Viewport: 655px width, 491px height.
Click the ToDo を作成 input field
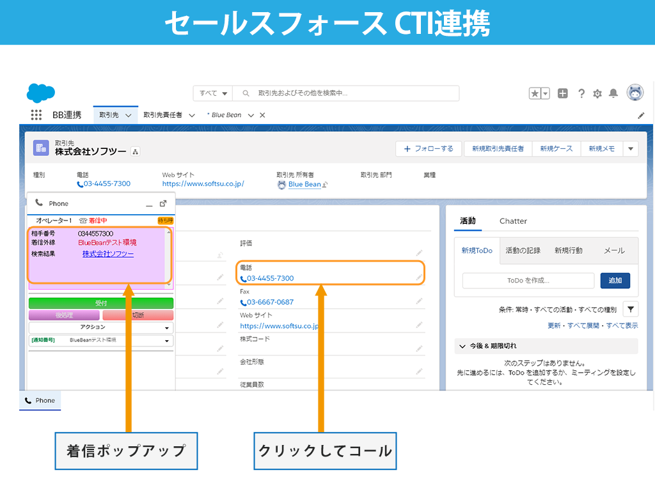(528, 280)
